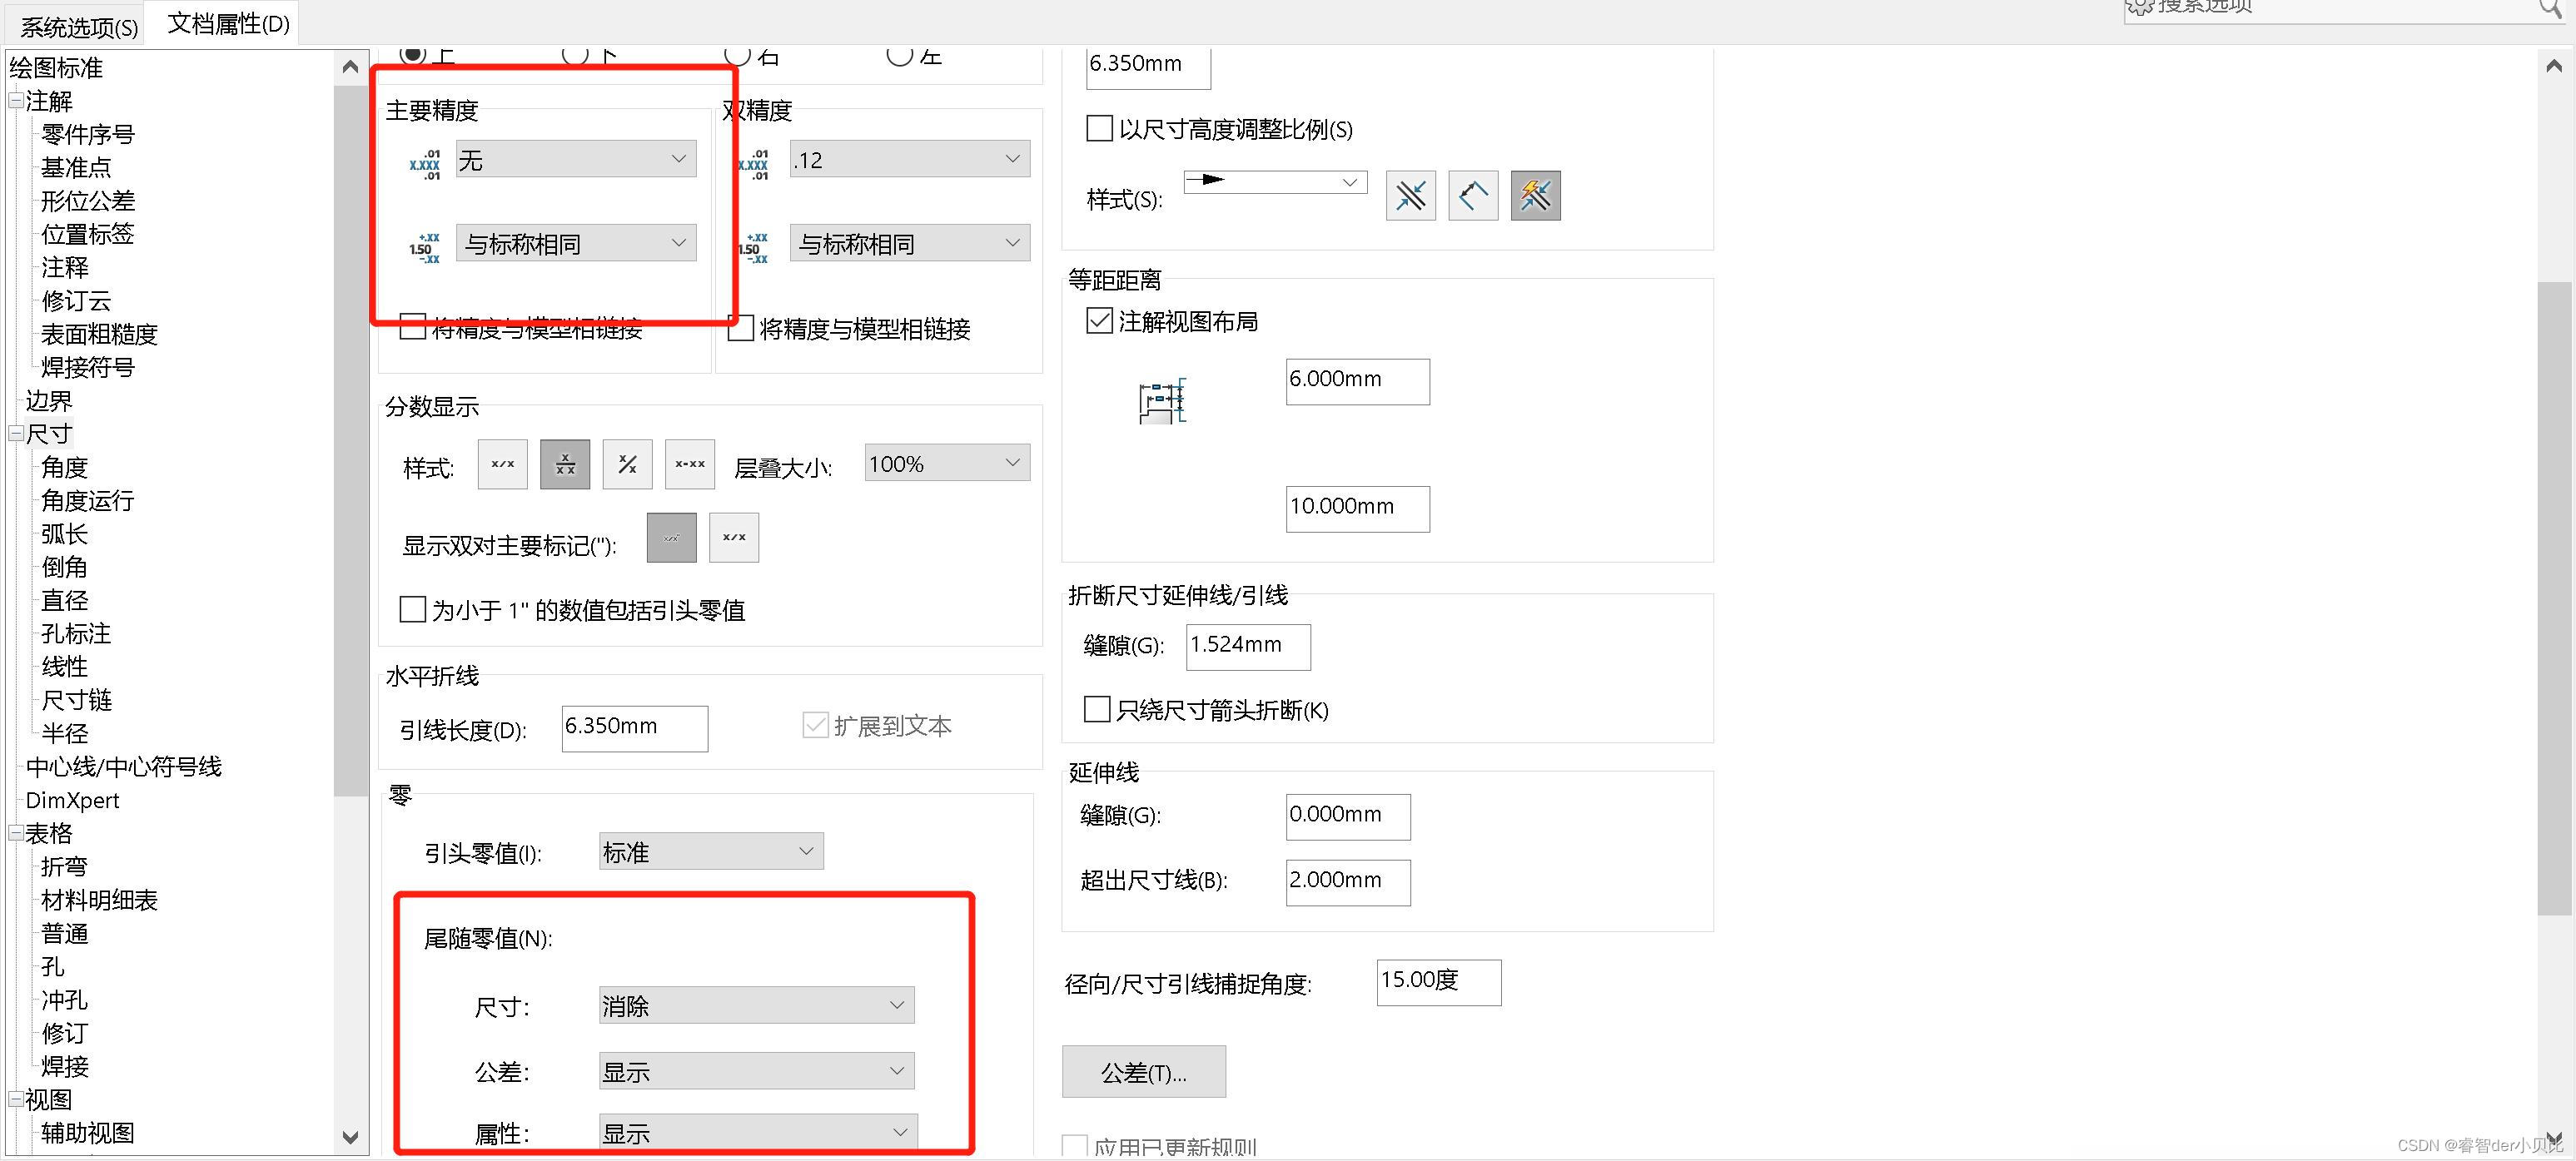
Task: Click the 引线长度 input field
Action: coord(634,727)
